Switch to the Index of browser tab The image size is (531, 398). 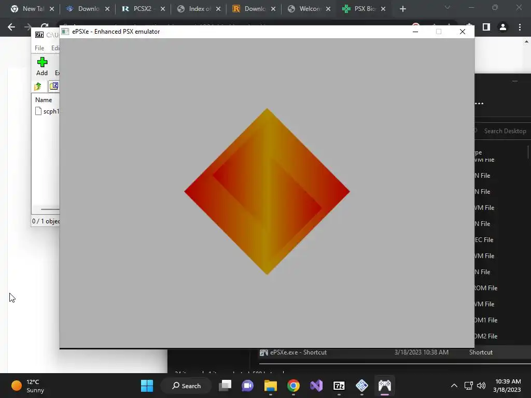[199, 9]
